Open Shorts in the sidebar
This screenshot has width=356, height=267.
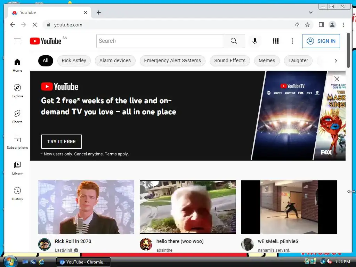click(x=17, y=117)
